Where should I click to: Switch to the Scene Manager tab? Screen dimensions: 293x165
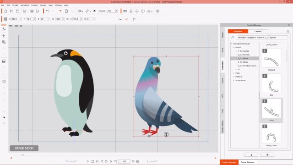click(248, 162)
